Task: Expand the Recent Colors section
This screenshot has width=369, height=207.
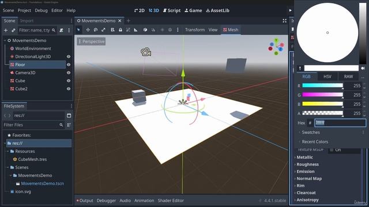Action: coord(315,142)
